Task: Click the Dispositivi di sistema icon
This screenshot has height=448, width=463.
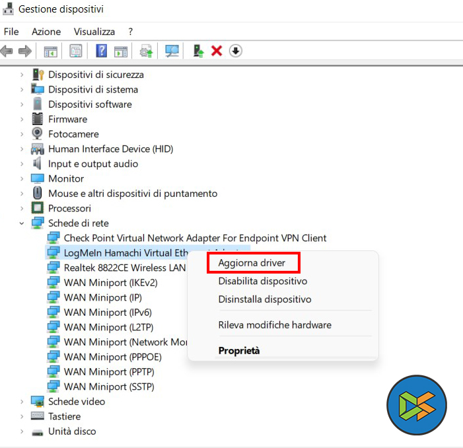Action: point(38,89)
